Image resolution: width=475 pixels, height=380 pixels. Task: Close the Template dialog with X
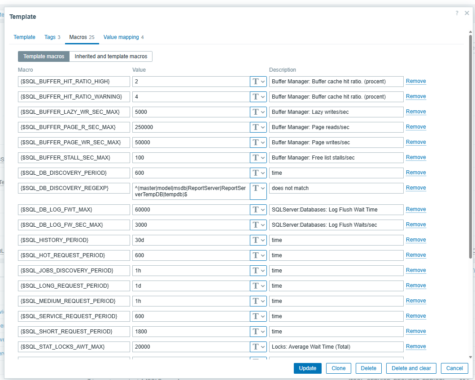click(x=467, y=13)
